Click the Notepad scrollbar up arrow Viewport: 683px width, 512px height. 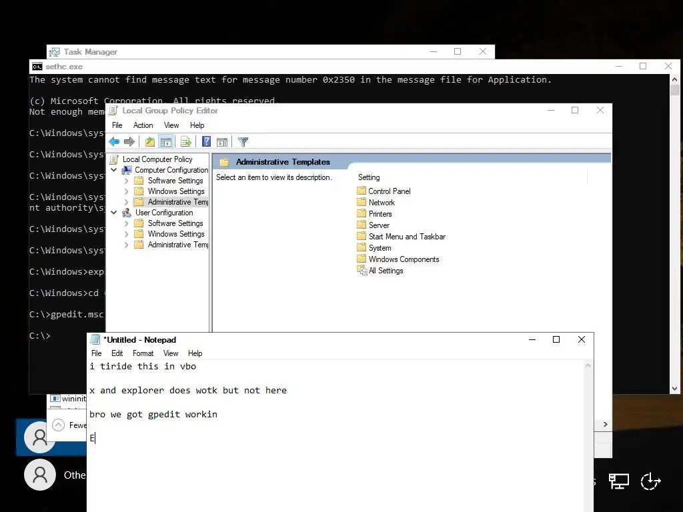588,366
